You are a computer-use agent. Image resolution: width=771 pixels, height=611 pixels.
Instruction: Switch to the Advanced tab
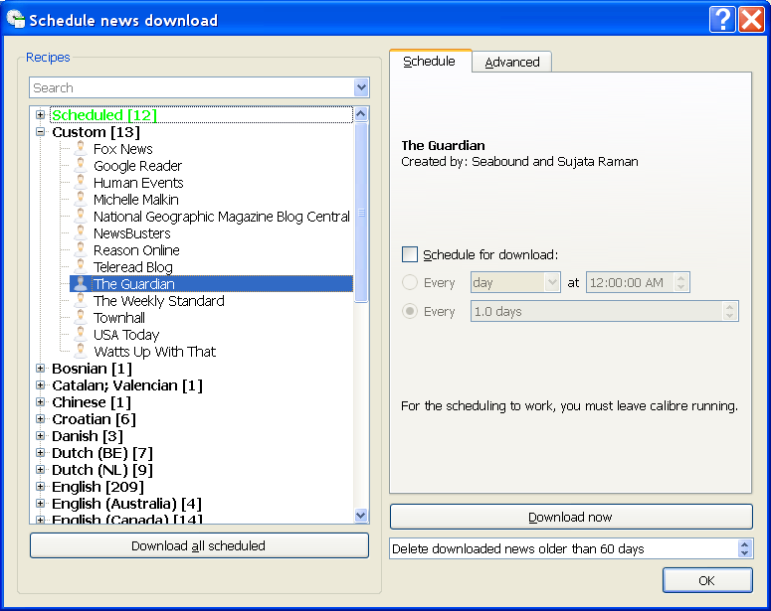pyautogui.click(x=512, y=62)
